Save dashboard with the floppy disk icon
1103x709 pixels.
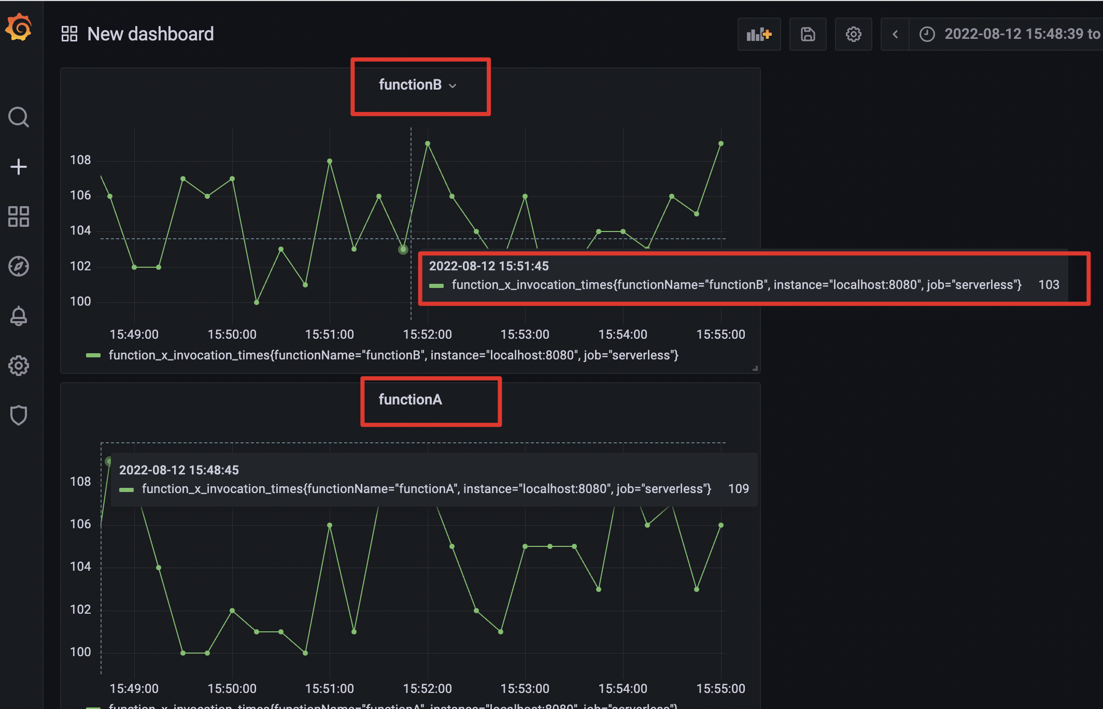(x=808, y=34)
